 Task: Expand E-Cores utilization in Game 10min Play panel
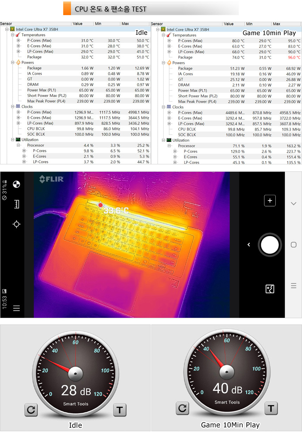(x=175, y=157)
